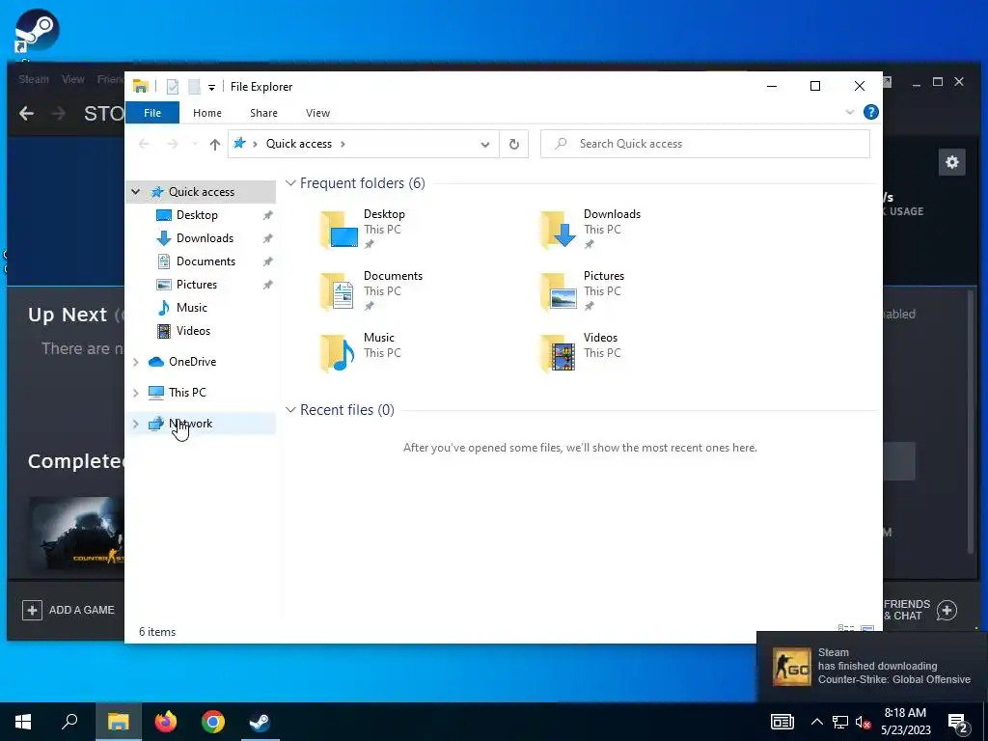
Task: Select Music in the navigation pane
Action: click(192, 308)
